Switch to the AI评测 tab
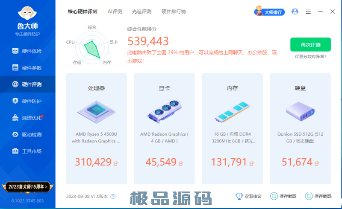Screen dimensions: 342x209 pyautogui.click(x=115, y=12)
